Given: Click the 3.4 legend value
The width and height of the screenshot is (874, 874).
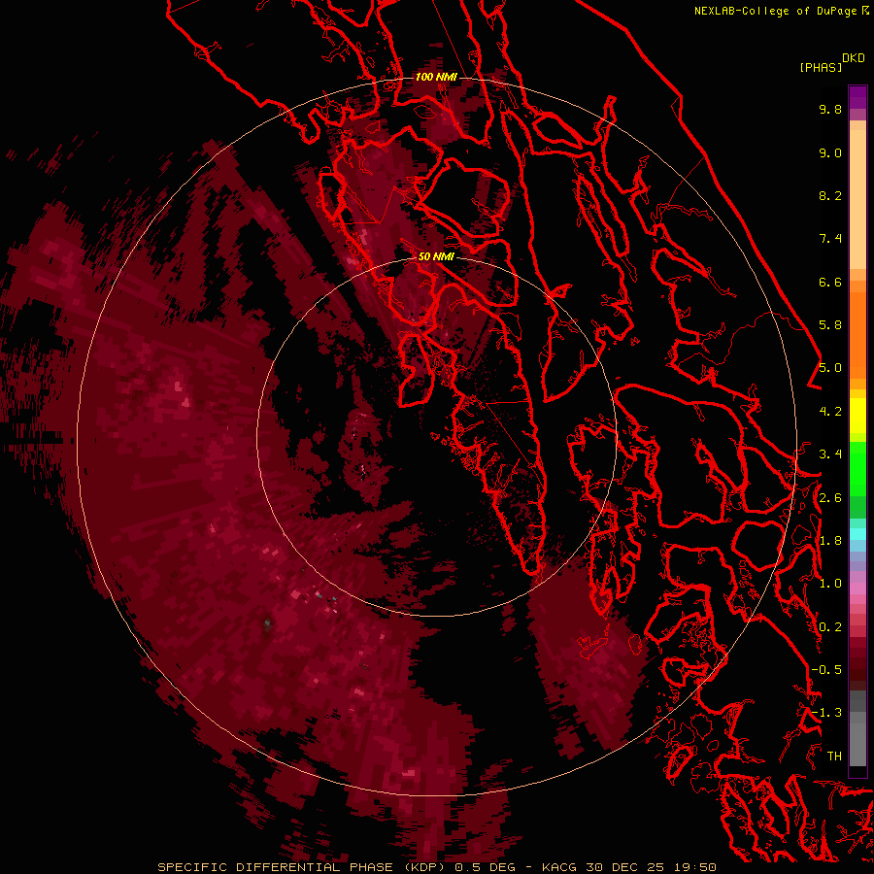Looking at the screenshot, I should coord(830,454).
